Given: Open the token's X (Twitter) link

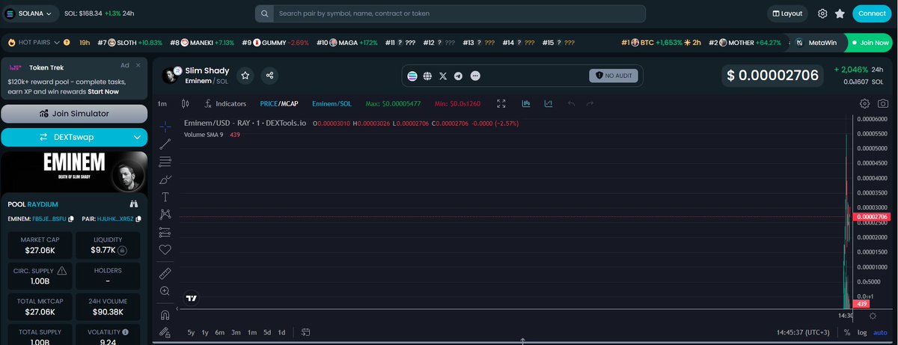Looking at the screenshot, I should point(443,76).
